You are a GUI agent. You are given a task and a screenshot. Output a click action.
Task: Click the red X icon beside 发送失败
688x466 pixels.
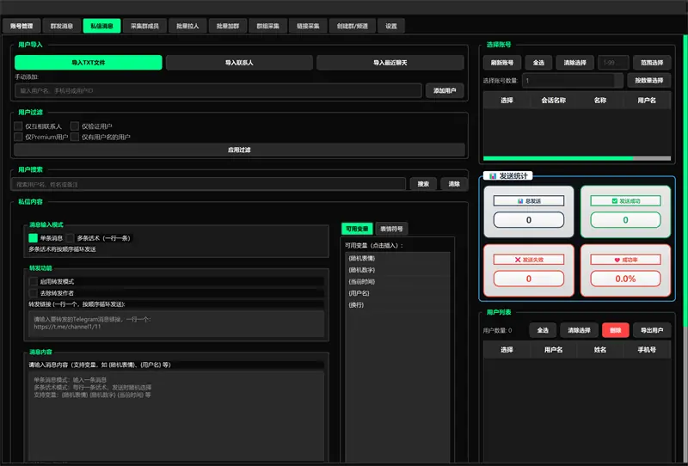(x=516, y=259)
